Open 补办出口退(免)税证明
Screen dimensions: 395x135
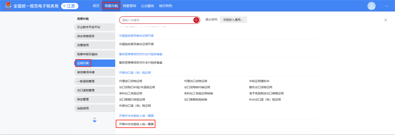(265, 100)
